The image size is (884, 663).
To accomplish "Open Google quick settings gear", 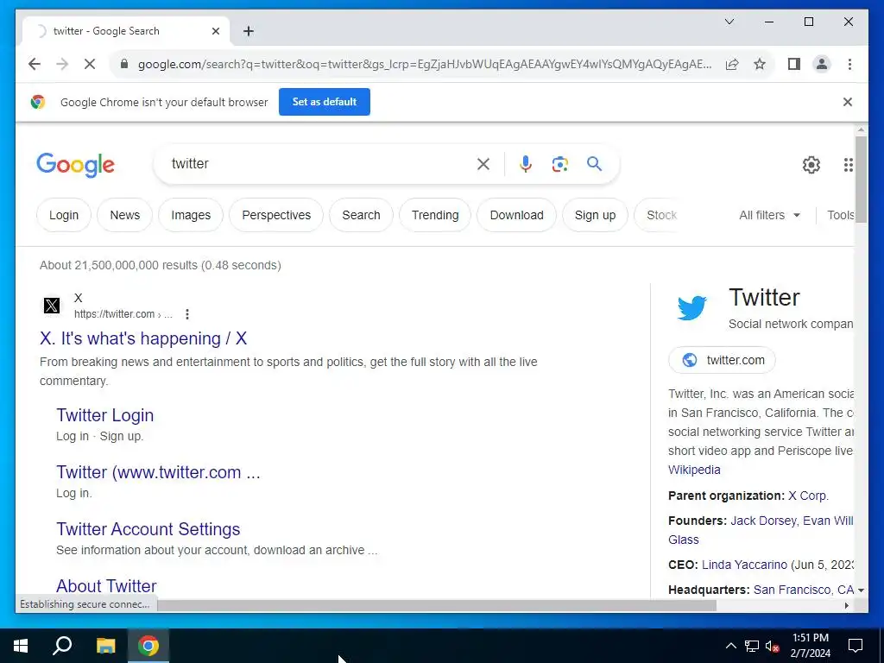I will pyautogui.click(x=811, y=165).
